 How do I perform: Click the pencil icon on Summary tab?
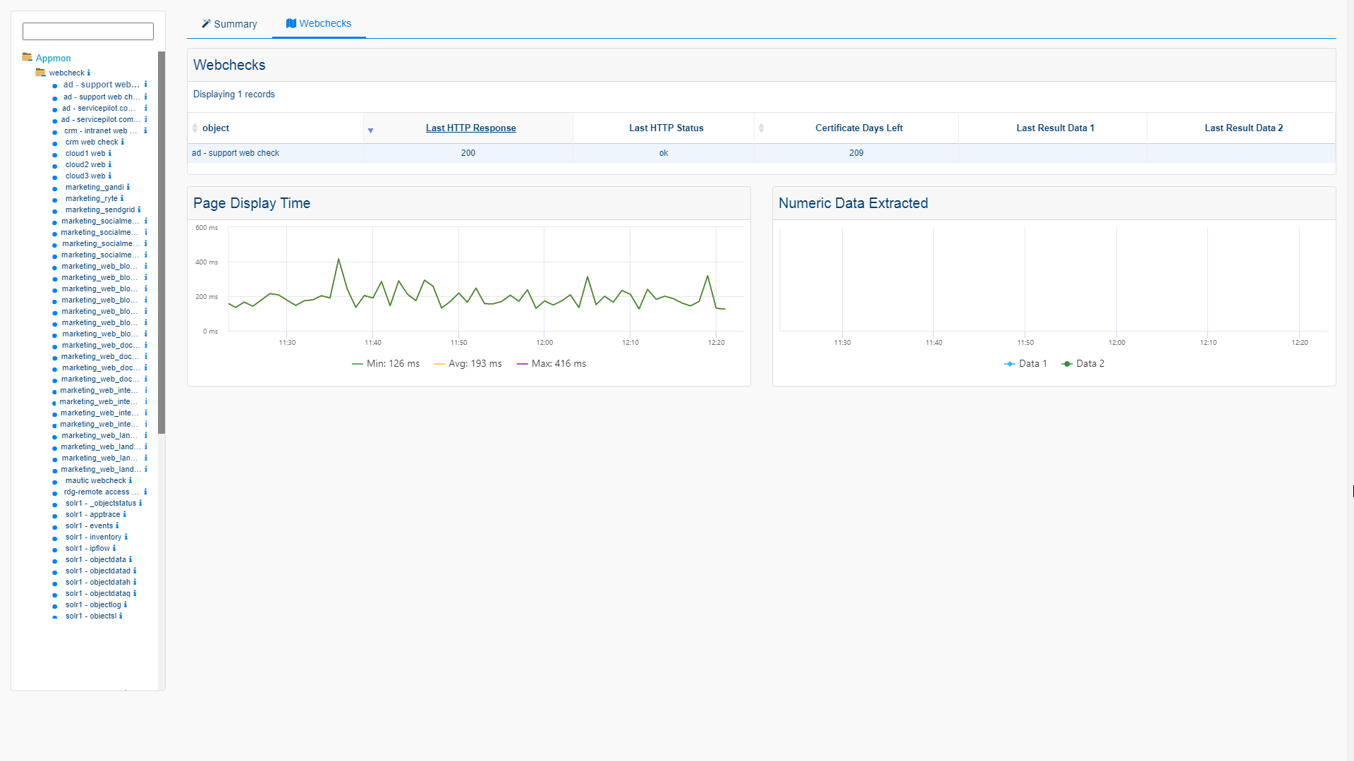click(206, 23)
